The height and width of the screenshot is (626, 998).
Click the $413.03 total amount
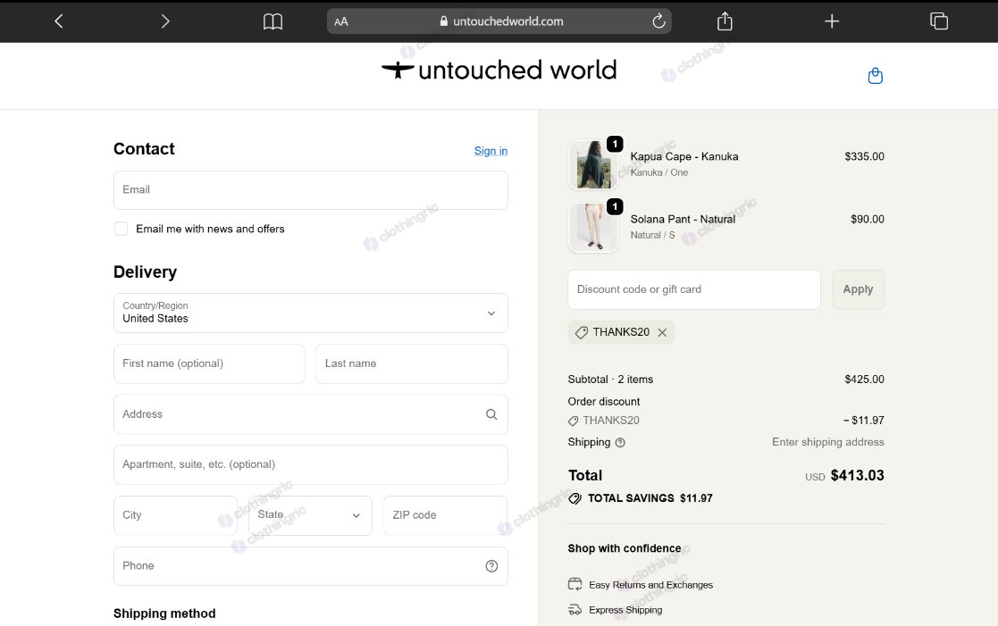coord(858,475)
